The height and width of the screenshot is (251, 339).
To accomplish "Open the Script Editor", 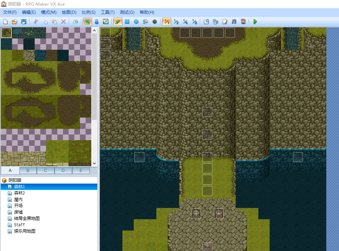I will (x=225, y=22).
